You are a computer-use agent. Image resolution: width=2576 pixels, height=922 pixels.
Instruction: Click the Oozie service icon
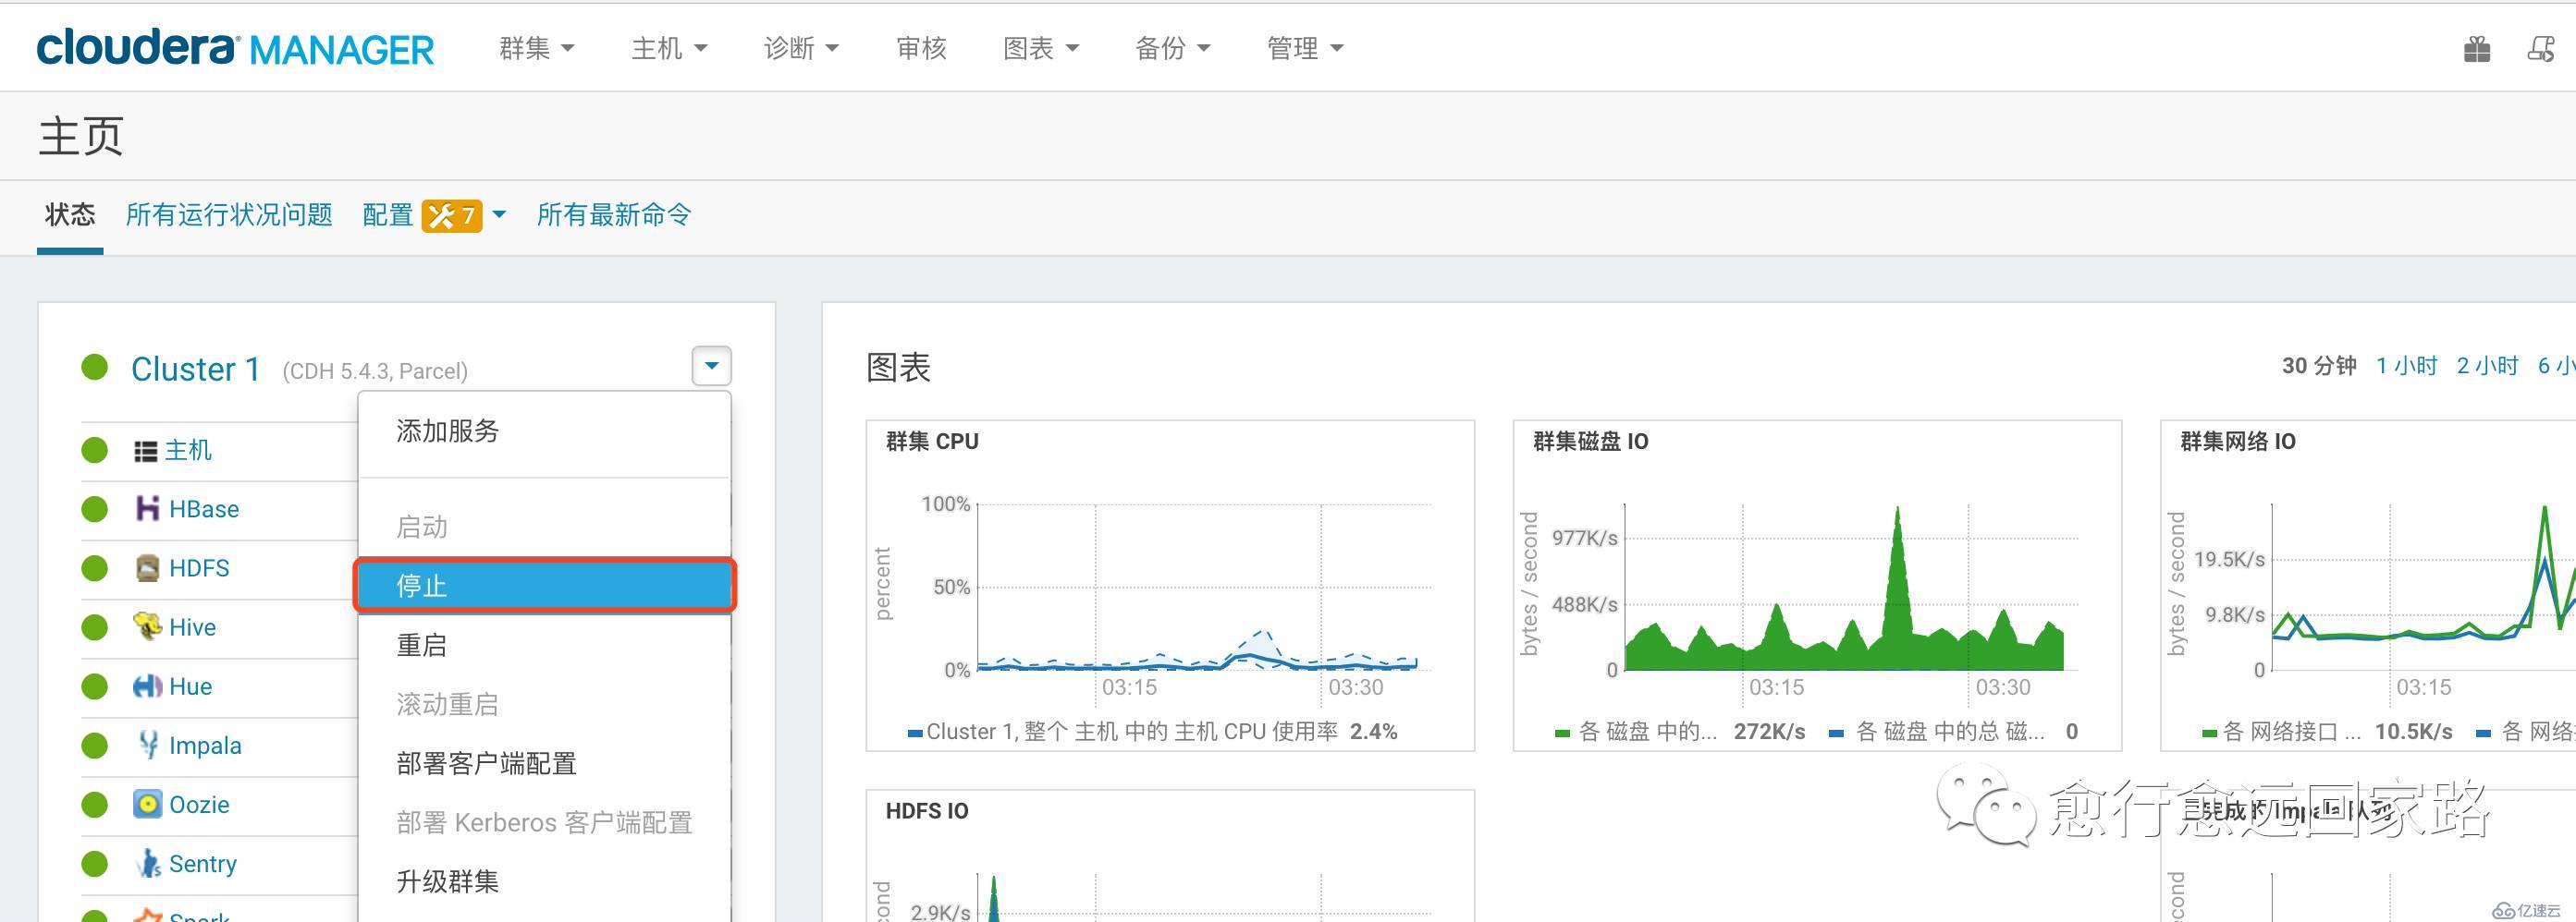coord(148,803)
